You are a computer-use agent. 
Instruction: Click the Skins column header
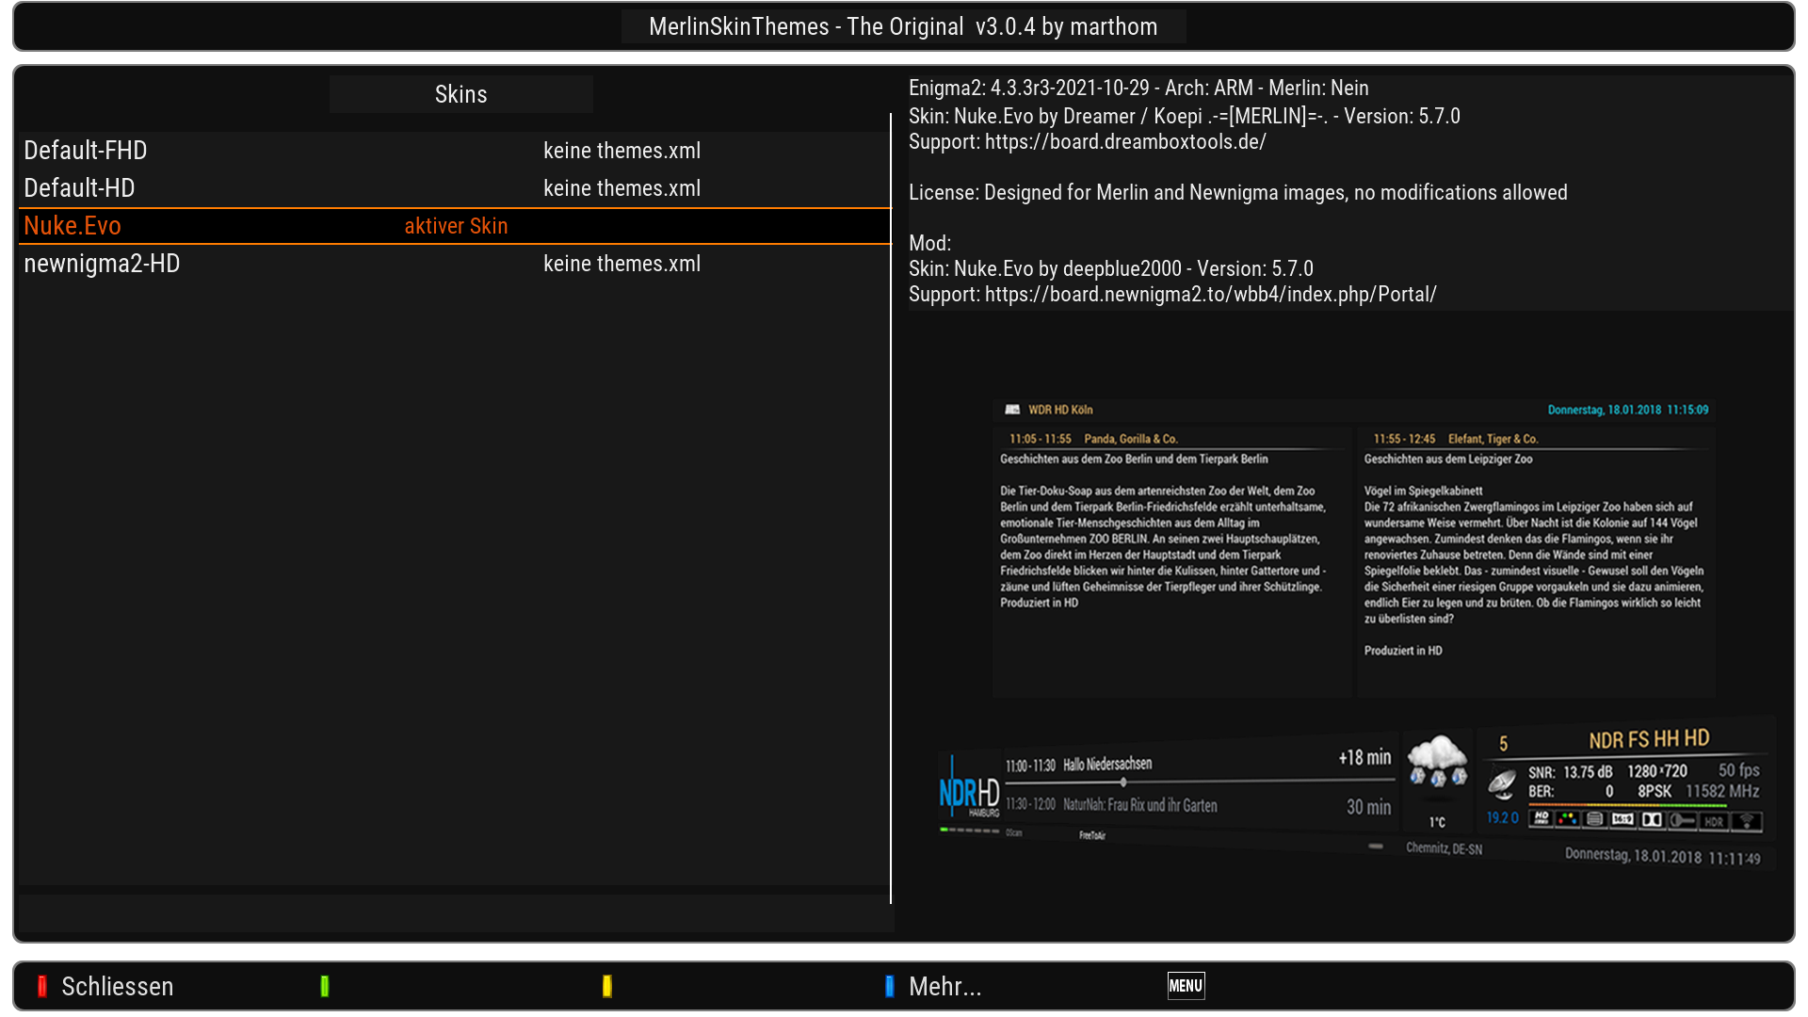(x=460, y=94)
